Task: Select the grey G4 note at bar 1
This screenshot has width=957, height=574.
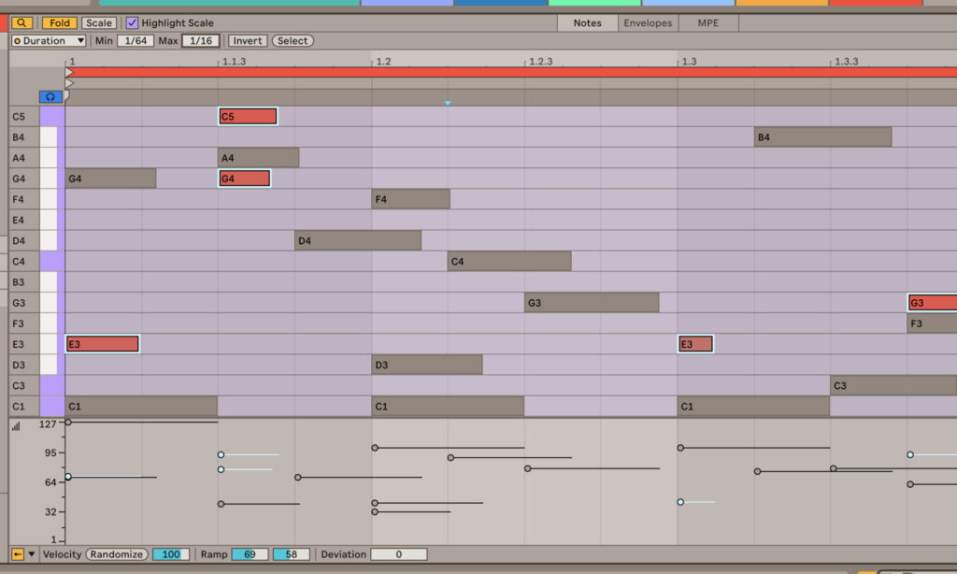Action: tap(110, 179)
